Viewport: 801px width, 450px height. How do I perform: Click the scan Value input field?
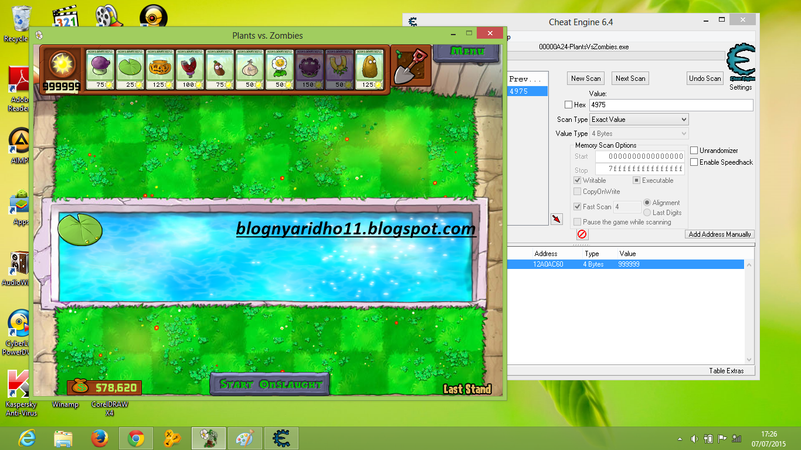point(671,105)
